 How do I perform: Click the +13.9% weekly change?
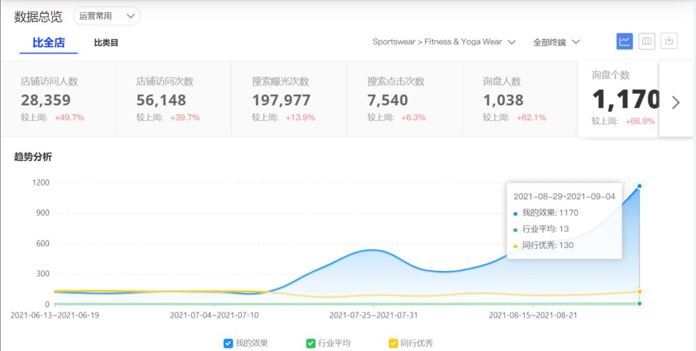(x=300, y=118)
